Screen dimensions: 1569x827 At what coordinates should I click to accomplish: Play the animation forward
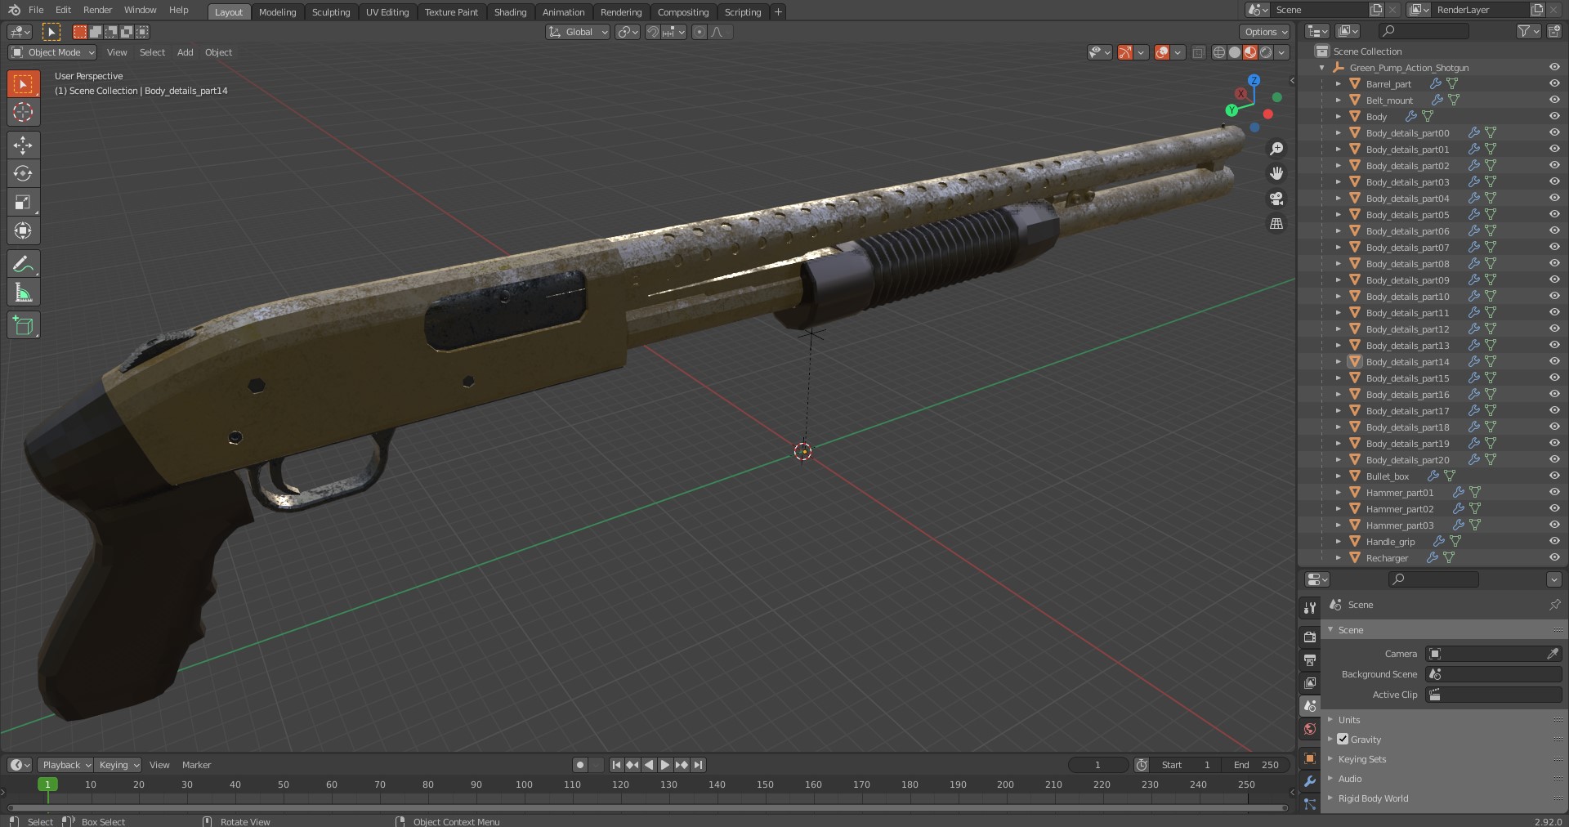point(665,765)
